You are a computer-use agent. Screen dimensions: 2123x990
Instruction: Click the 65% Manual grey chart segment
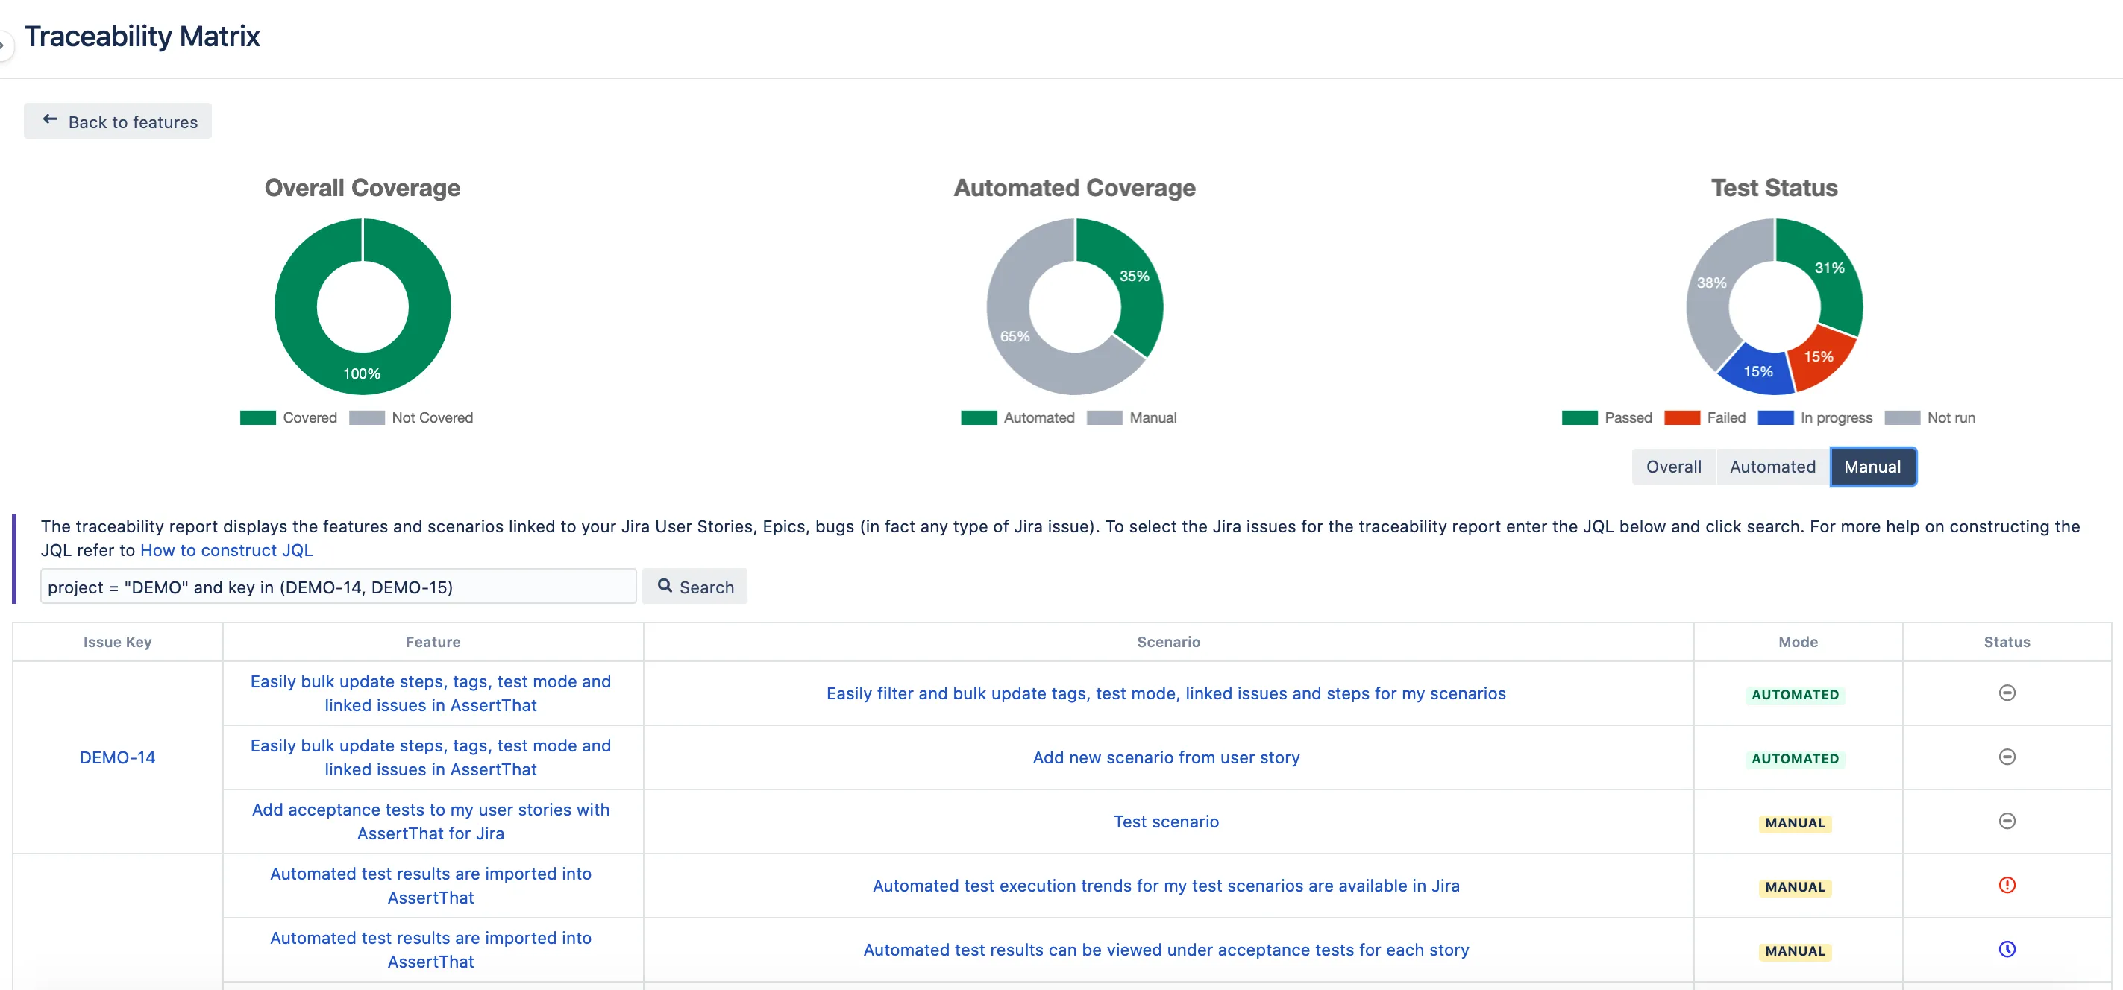tap(1015, 336)
